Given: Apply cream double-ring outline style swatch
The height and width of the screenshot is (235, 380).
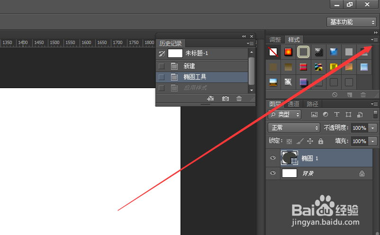Looking at the screenshot, I should pos(303,52).
